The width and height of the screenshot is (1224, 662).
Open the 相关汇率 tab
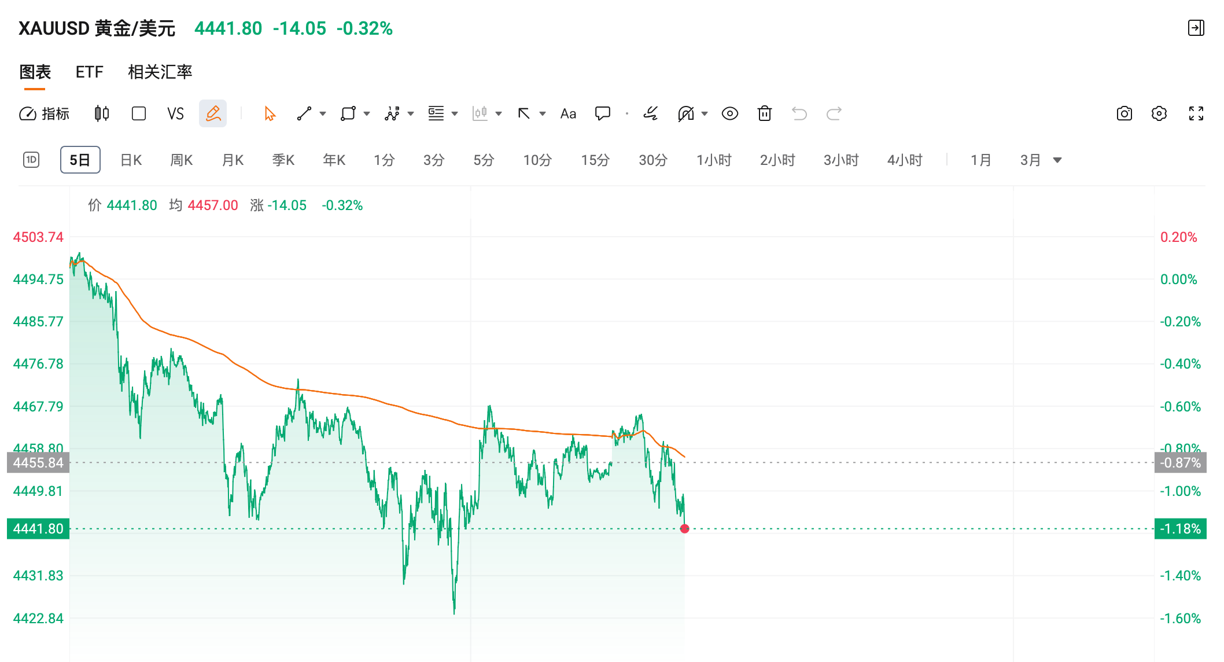tap(160, 72)
